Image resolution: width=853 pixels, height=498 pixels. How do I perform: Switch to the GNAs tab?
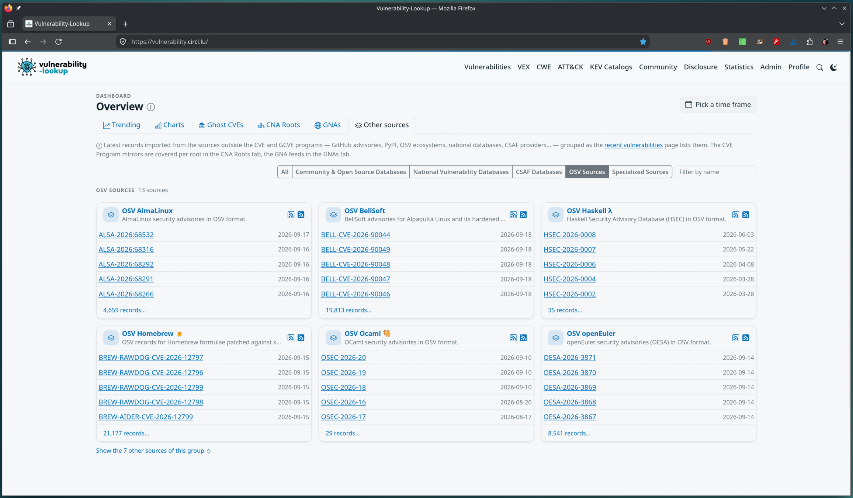327,125
